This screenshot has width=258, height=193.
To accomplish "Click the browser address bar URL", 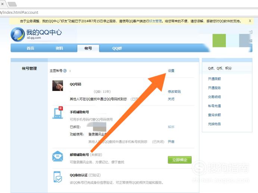I will coord(19,12).
